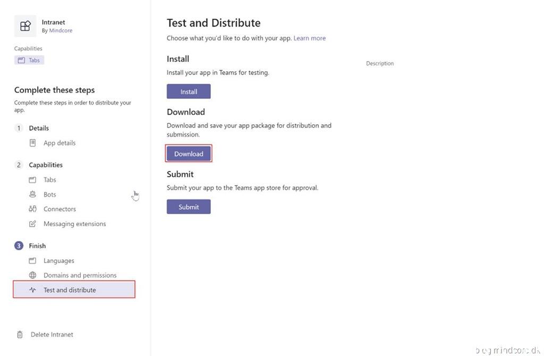Viewport: 544px width, 356px height.
Task: Click the Connectors icon in sidebar
Action: (x=33, y=209)
